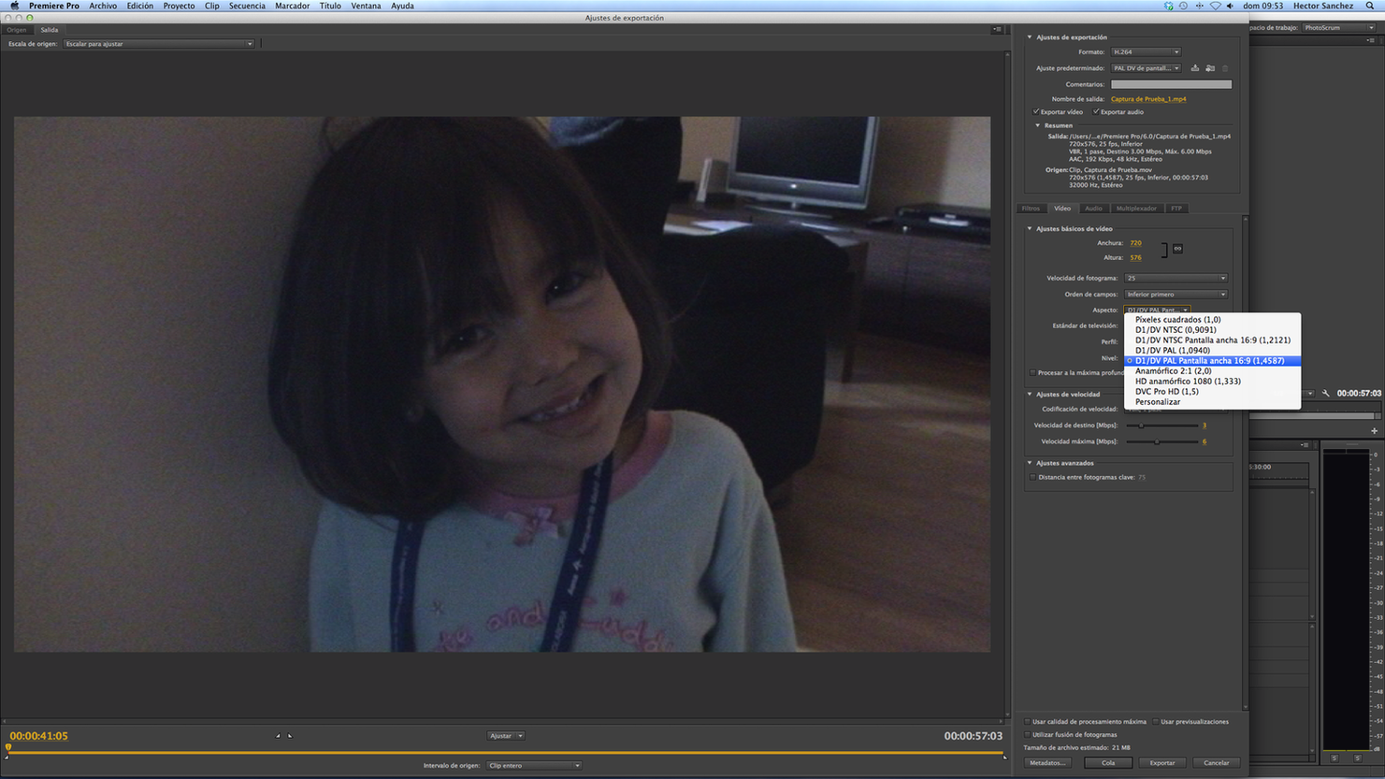Choose Personalizar aspect option
1385x779 pixels.
click(1158, 402)
